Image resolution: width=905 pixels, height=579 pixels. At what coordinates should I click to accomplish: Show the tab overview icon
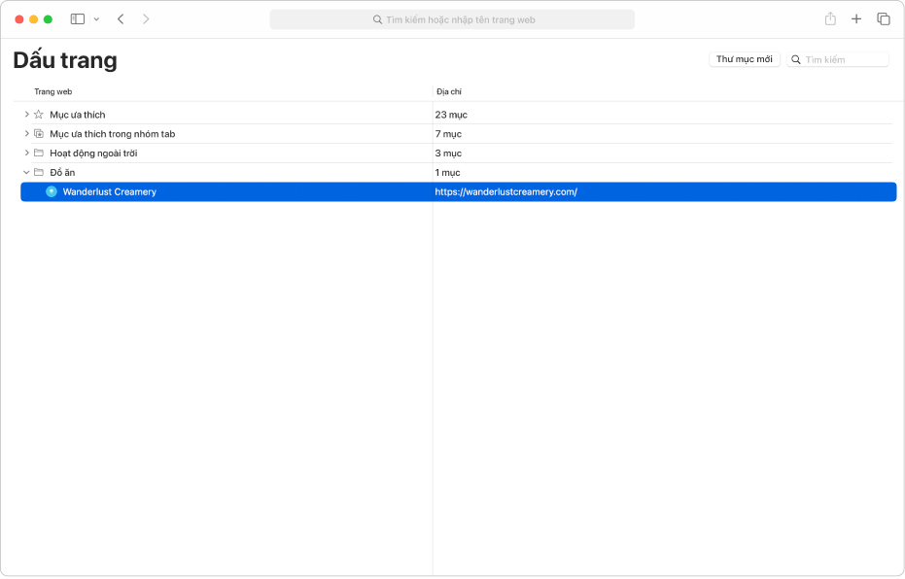click(883, 19)
